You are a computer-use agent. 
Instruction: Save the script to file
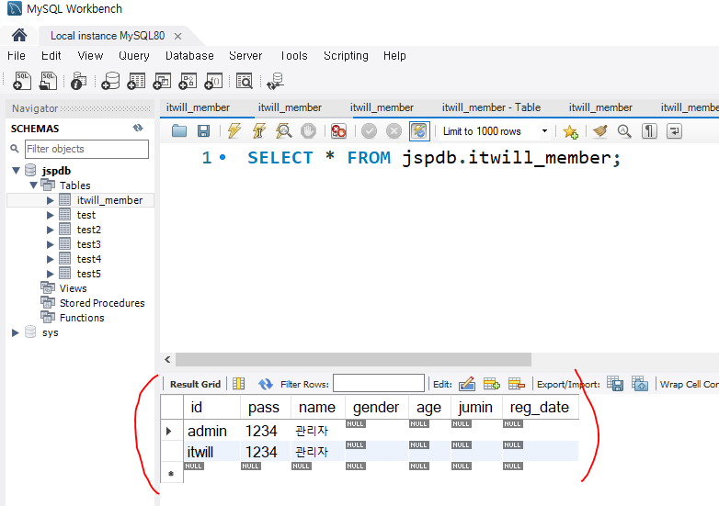(203, 131)
